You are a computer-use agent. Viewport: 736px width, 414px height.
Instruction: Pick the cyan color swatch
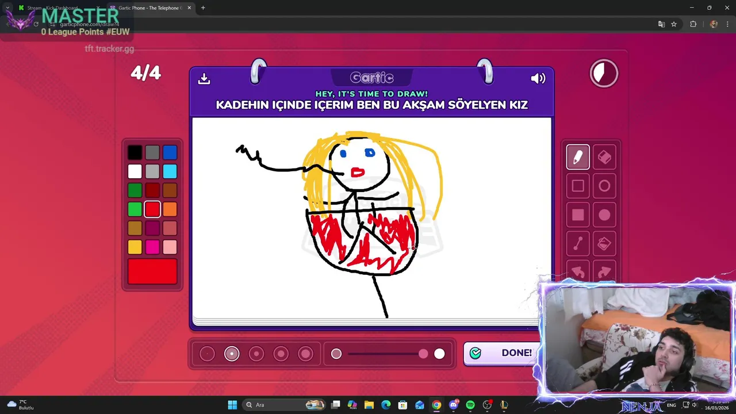pyautogui.click(x=170, y=171)
